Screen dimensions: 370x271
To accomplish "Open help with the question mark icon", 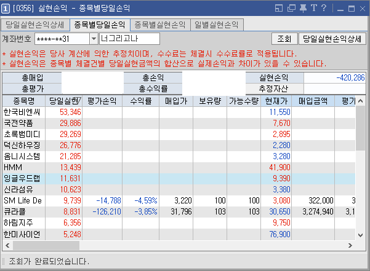I will (x=324, y=8).
